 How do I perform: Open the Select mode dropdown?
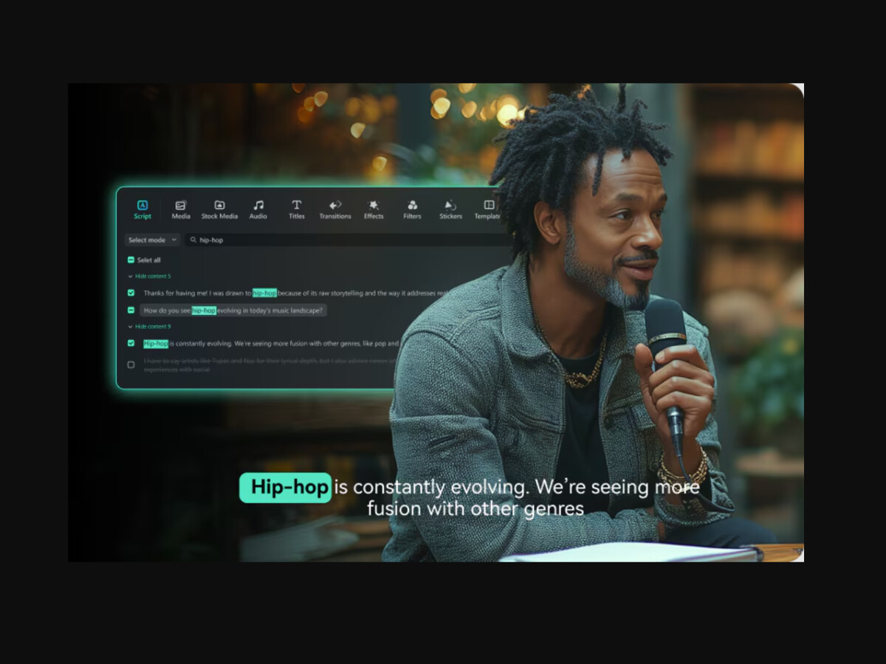[x=152, y=240]
